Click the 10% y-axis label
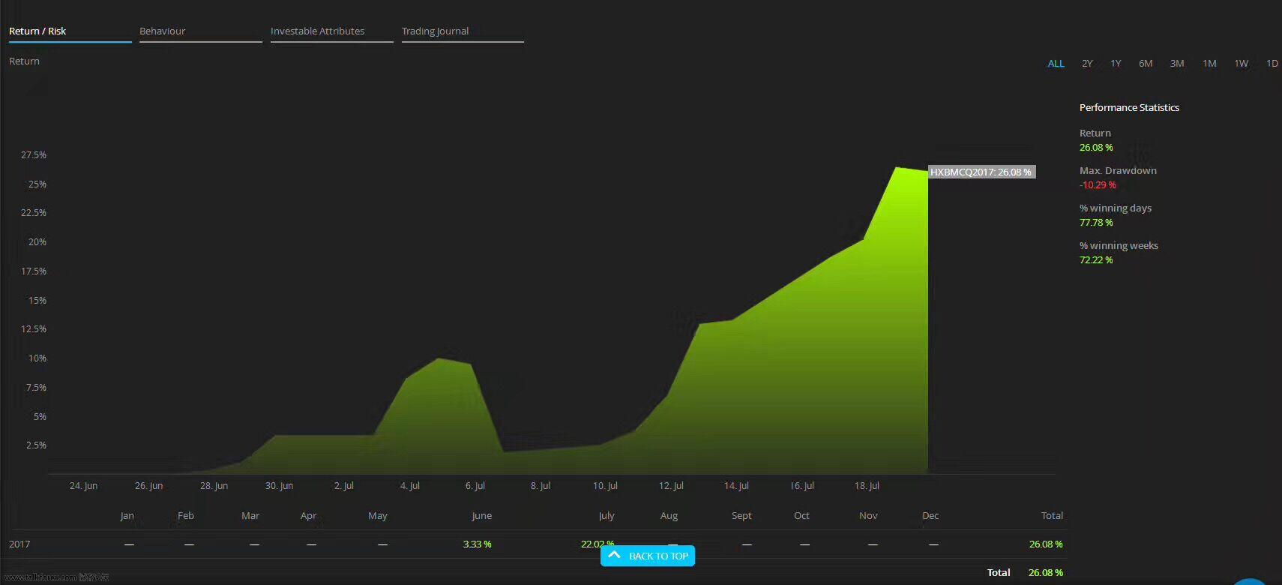The image size is (1282, 585). click(37, 358)
